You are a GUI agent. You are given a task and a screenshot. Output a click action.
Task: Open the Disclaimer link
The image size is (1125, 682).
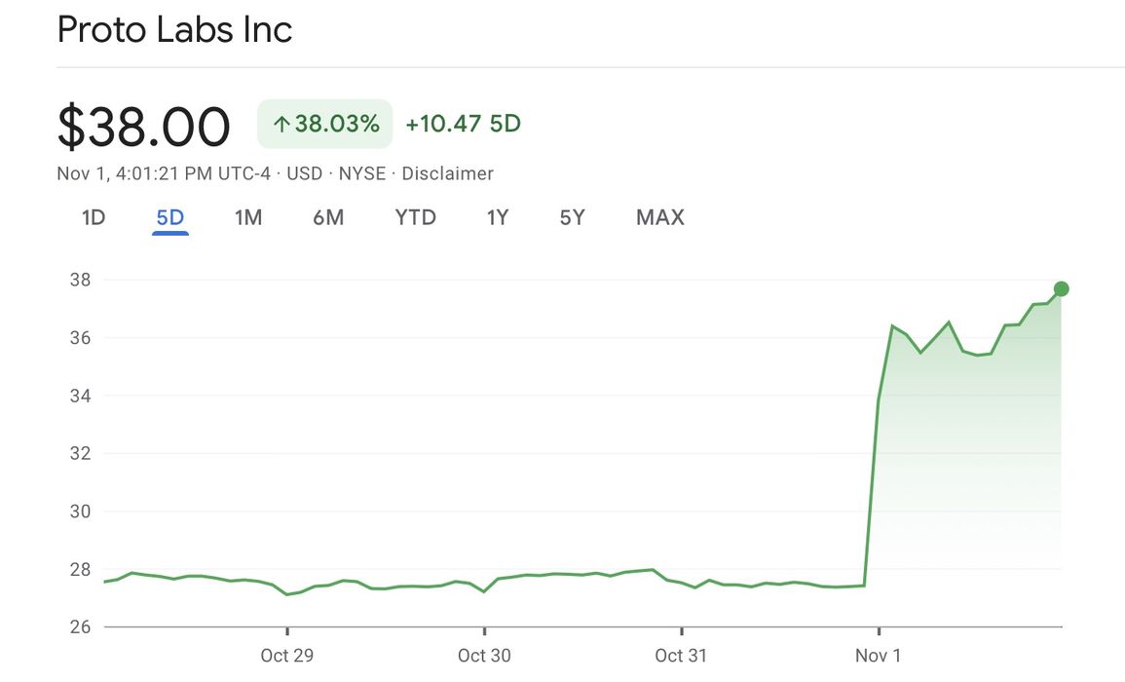click(448, 174)
